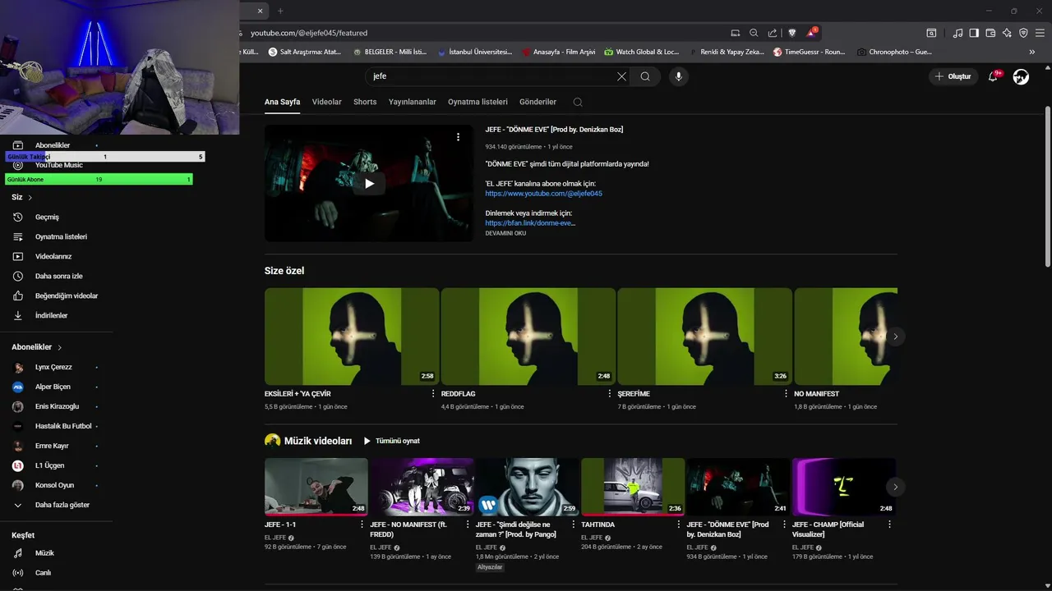Open the account avatar menu
This screenshot has height=591, width=1052.
1021,76
